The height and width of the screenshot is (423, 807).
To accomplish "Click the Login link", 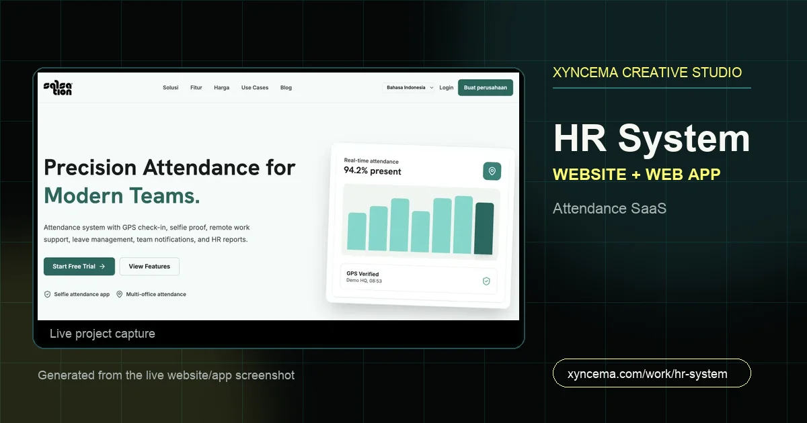I will coord(447,88).
